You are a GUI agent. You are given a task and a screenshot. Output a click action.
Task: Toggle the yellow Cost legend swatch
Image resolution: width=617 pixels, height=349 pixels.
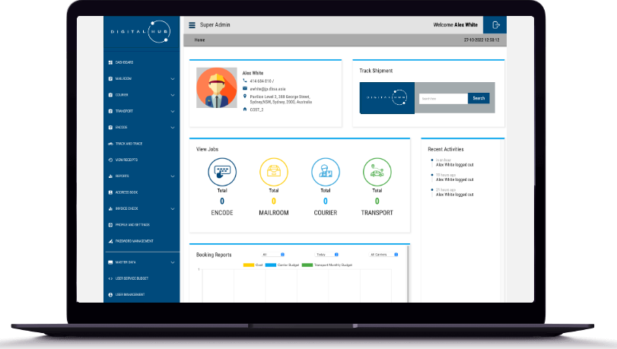[249, 265]
